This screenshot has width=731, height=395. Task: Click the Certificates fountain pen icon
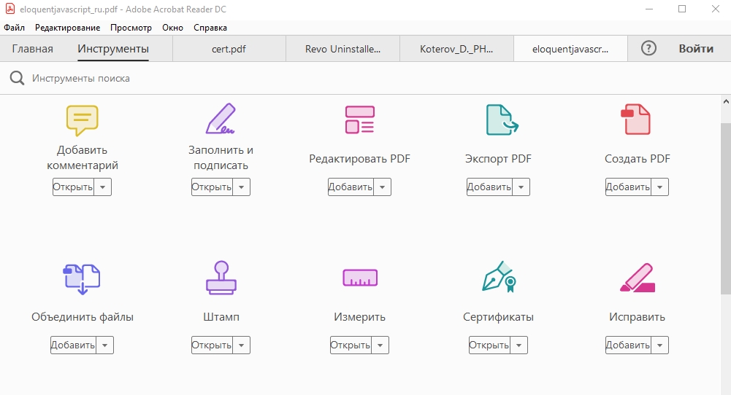[499, 277]
